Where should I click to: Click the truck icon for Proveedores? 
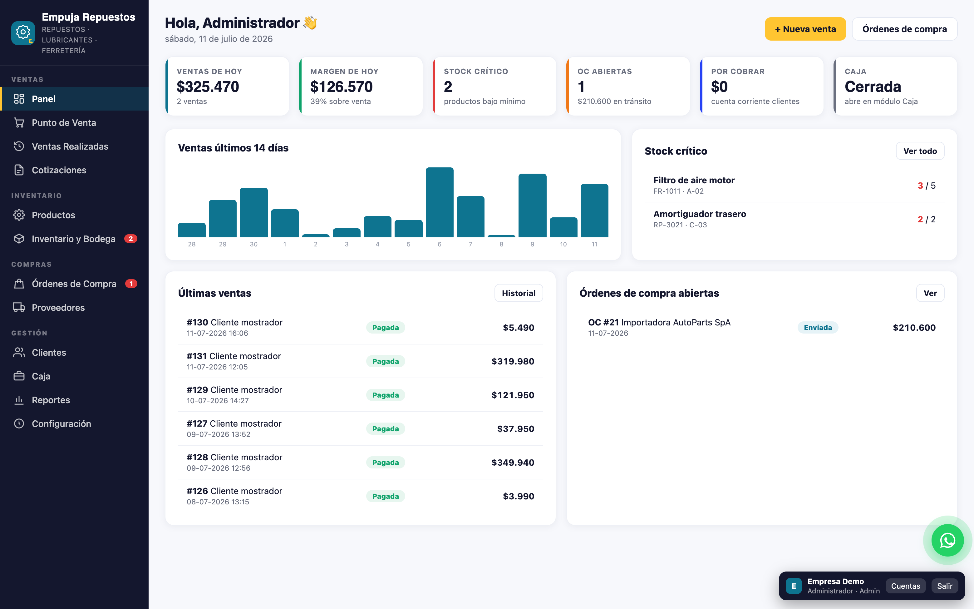(19, 308)
